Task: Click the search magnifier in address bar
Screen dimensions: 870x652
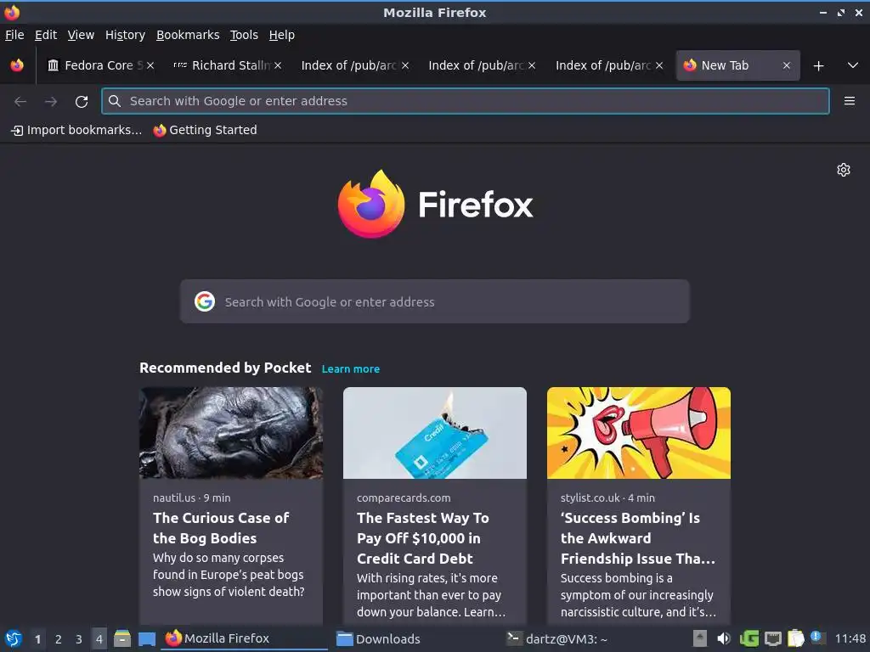Action: (x=115, y=101)
